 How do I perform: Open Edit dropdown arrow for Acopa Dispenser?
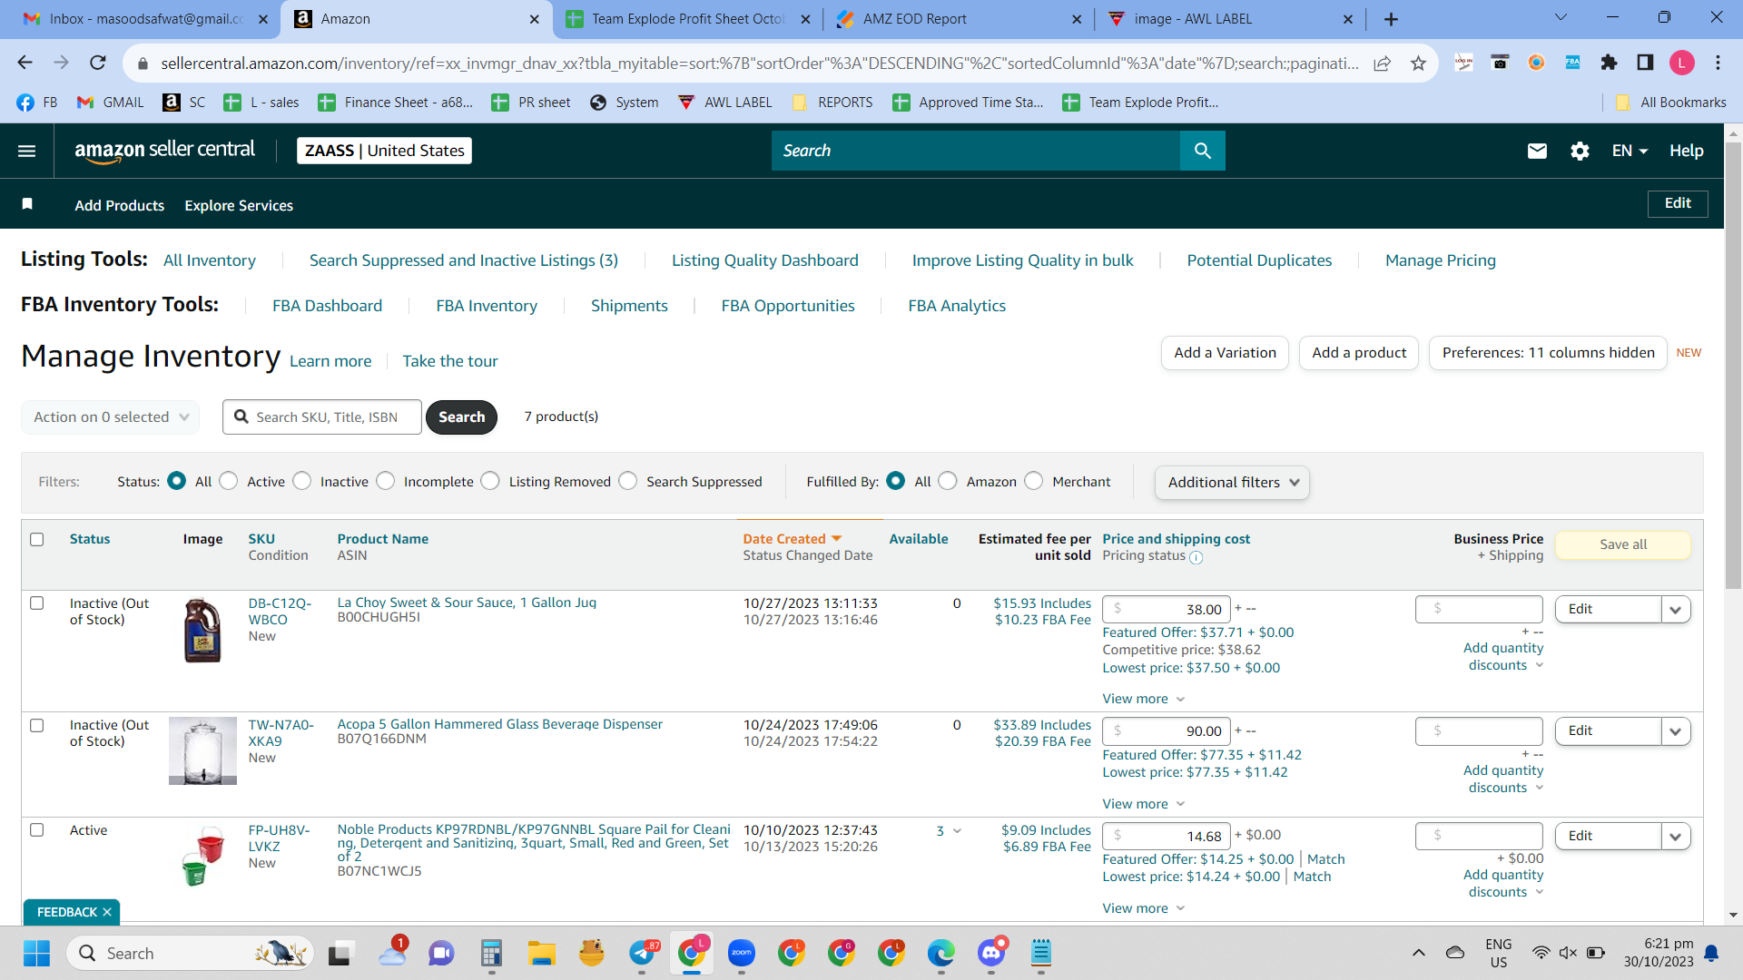click(1676, 731)
